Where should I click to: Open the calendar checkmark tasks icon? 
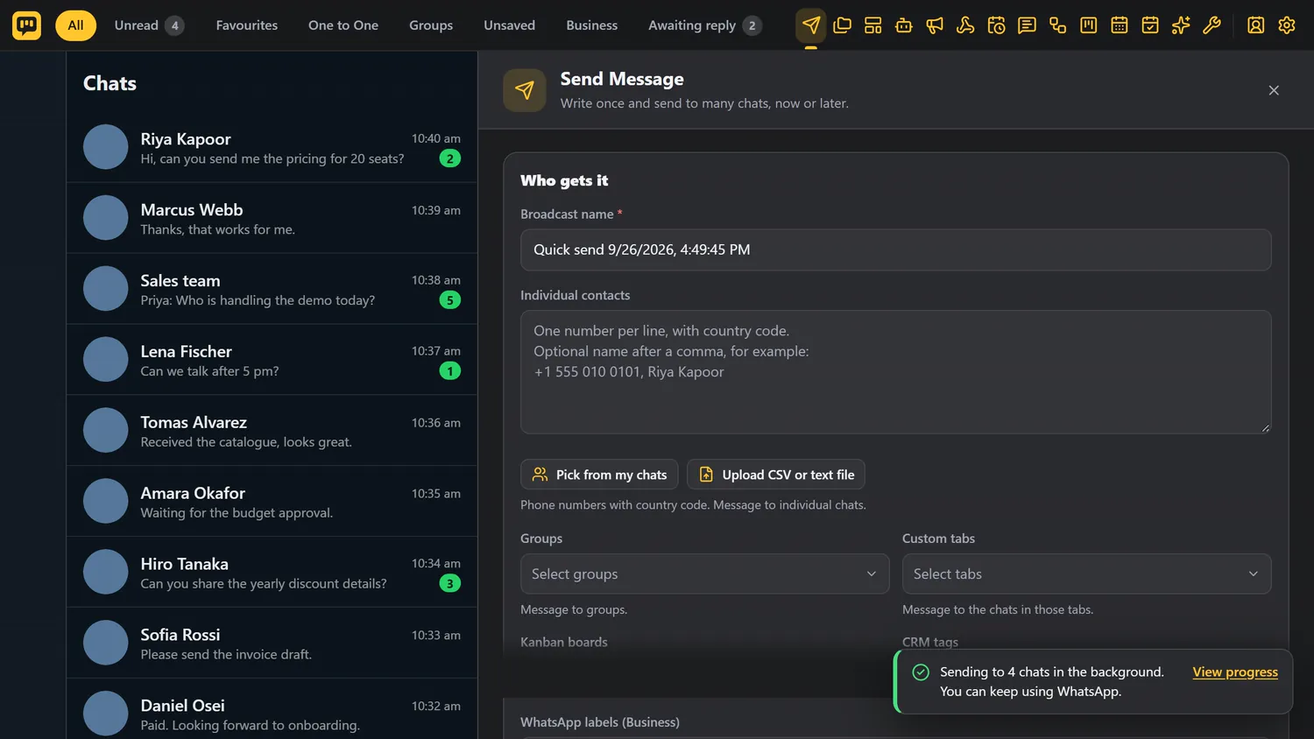pos(1150,25)
